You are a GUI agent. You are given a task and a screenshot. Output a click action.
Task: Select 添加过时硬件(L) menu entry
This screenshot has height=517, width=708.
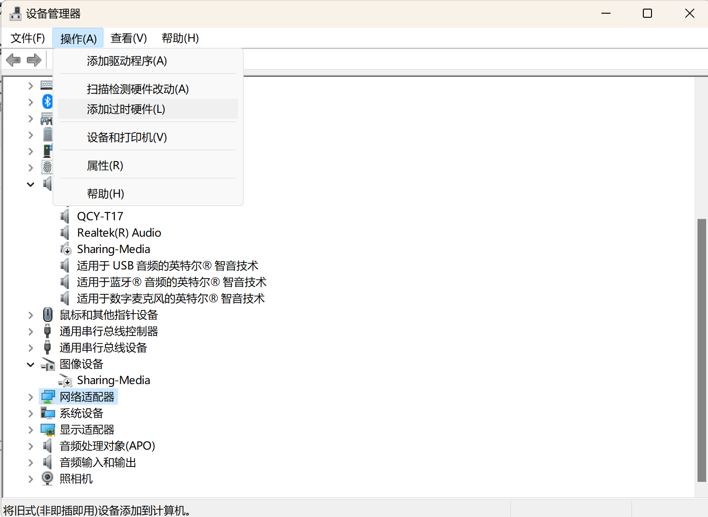[x=148, y=109]
